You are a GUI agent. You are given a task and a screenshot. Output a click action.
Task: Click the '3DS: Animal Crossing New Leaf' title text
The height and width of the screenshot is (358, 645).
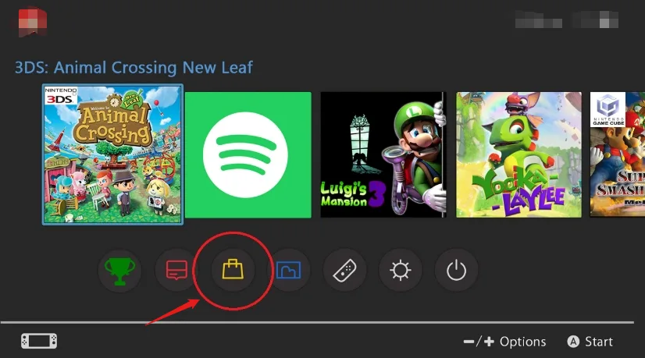[134, 67]
